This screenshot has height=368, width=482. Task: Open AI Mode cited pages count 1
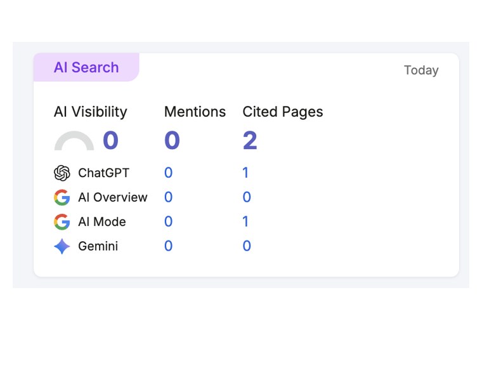click(x=245, y=221)
